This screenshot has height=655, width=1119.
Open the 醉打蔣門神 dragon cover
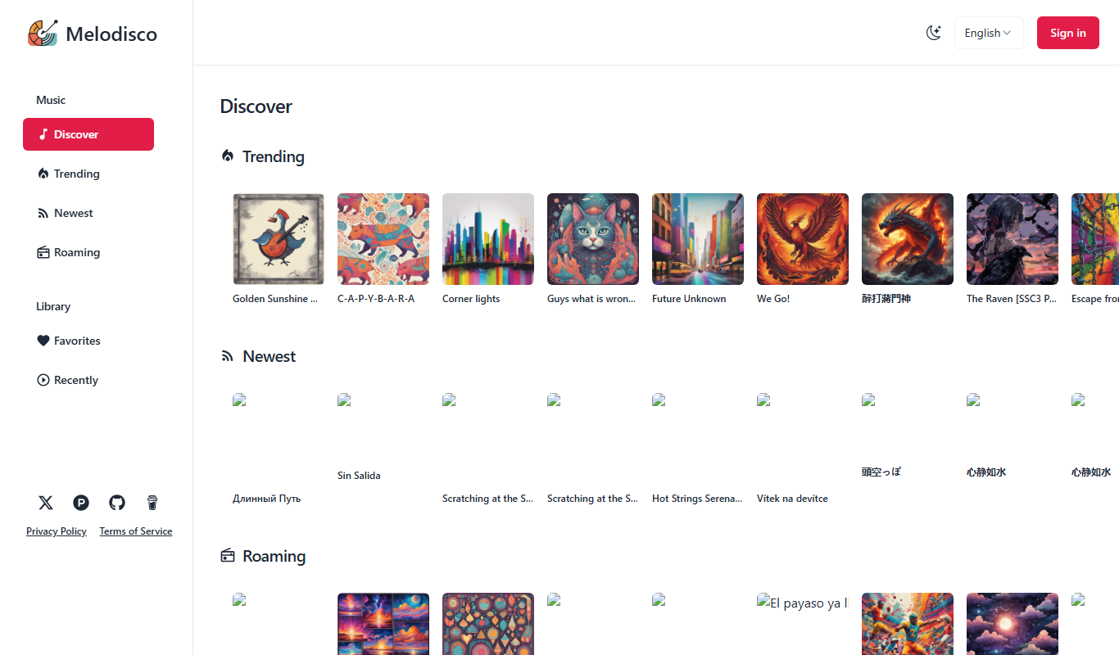908,239
